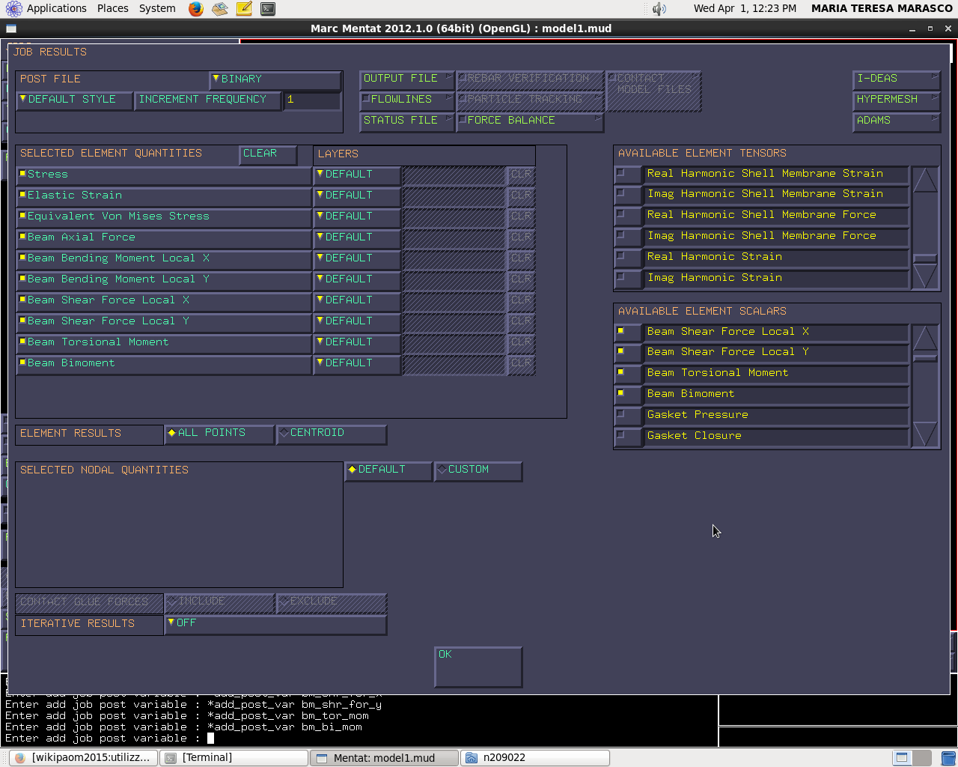The image size is (958, 767).
Task: Click the tensors list scrollbar handle
Action: [925, 258]
